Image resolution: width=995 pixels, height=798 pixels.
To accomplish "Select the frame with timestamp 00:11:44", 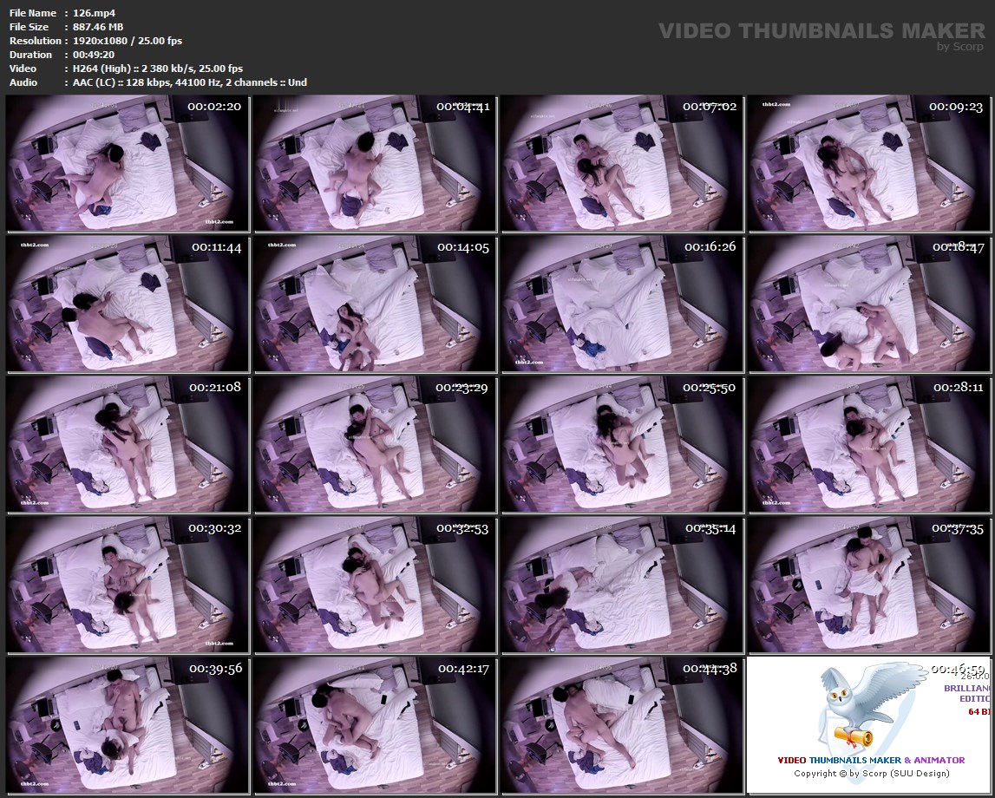I will pyautogui.click(x=128, y=304).
